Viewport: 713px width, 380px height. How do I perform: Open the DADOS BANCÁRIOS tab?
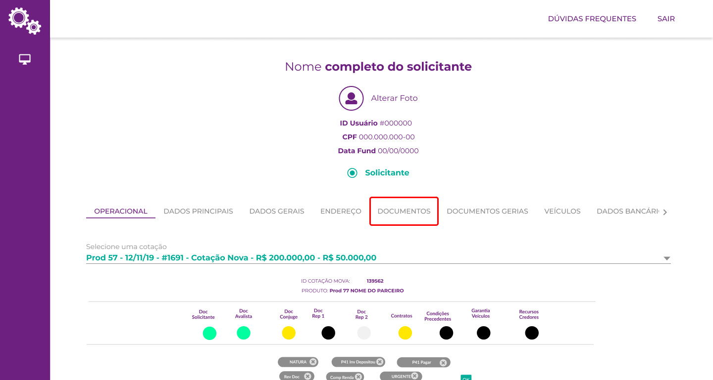coord(628,211)
